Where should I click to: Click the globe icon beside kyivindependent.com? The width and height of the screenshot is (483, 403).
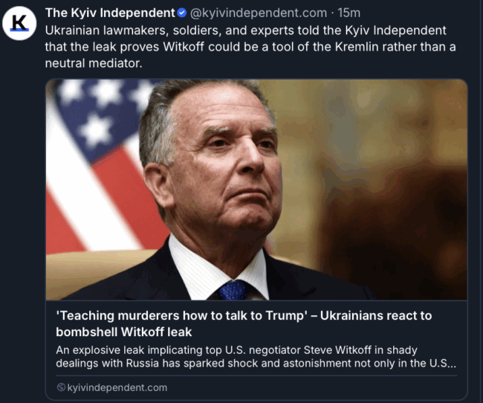61,387
